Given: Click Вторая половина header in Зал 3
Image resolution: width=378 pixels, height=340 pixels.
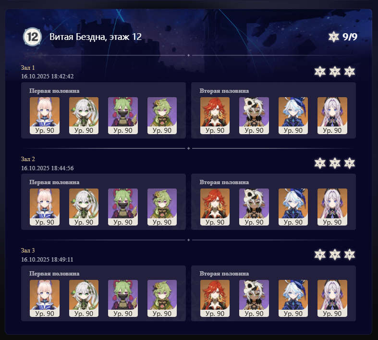Looking at the screenshot, I should click(224, 274).
